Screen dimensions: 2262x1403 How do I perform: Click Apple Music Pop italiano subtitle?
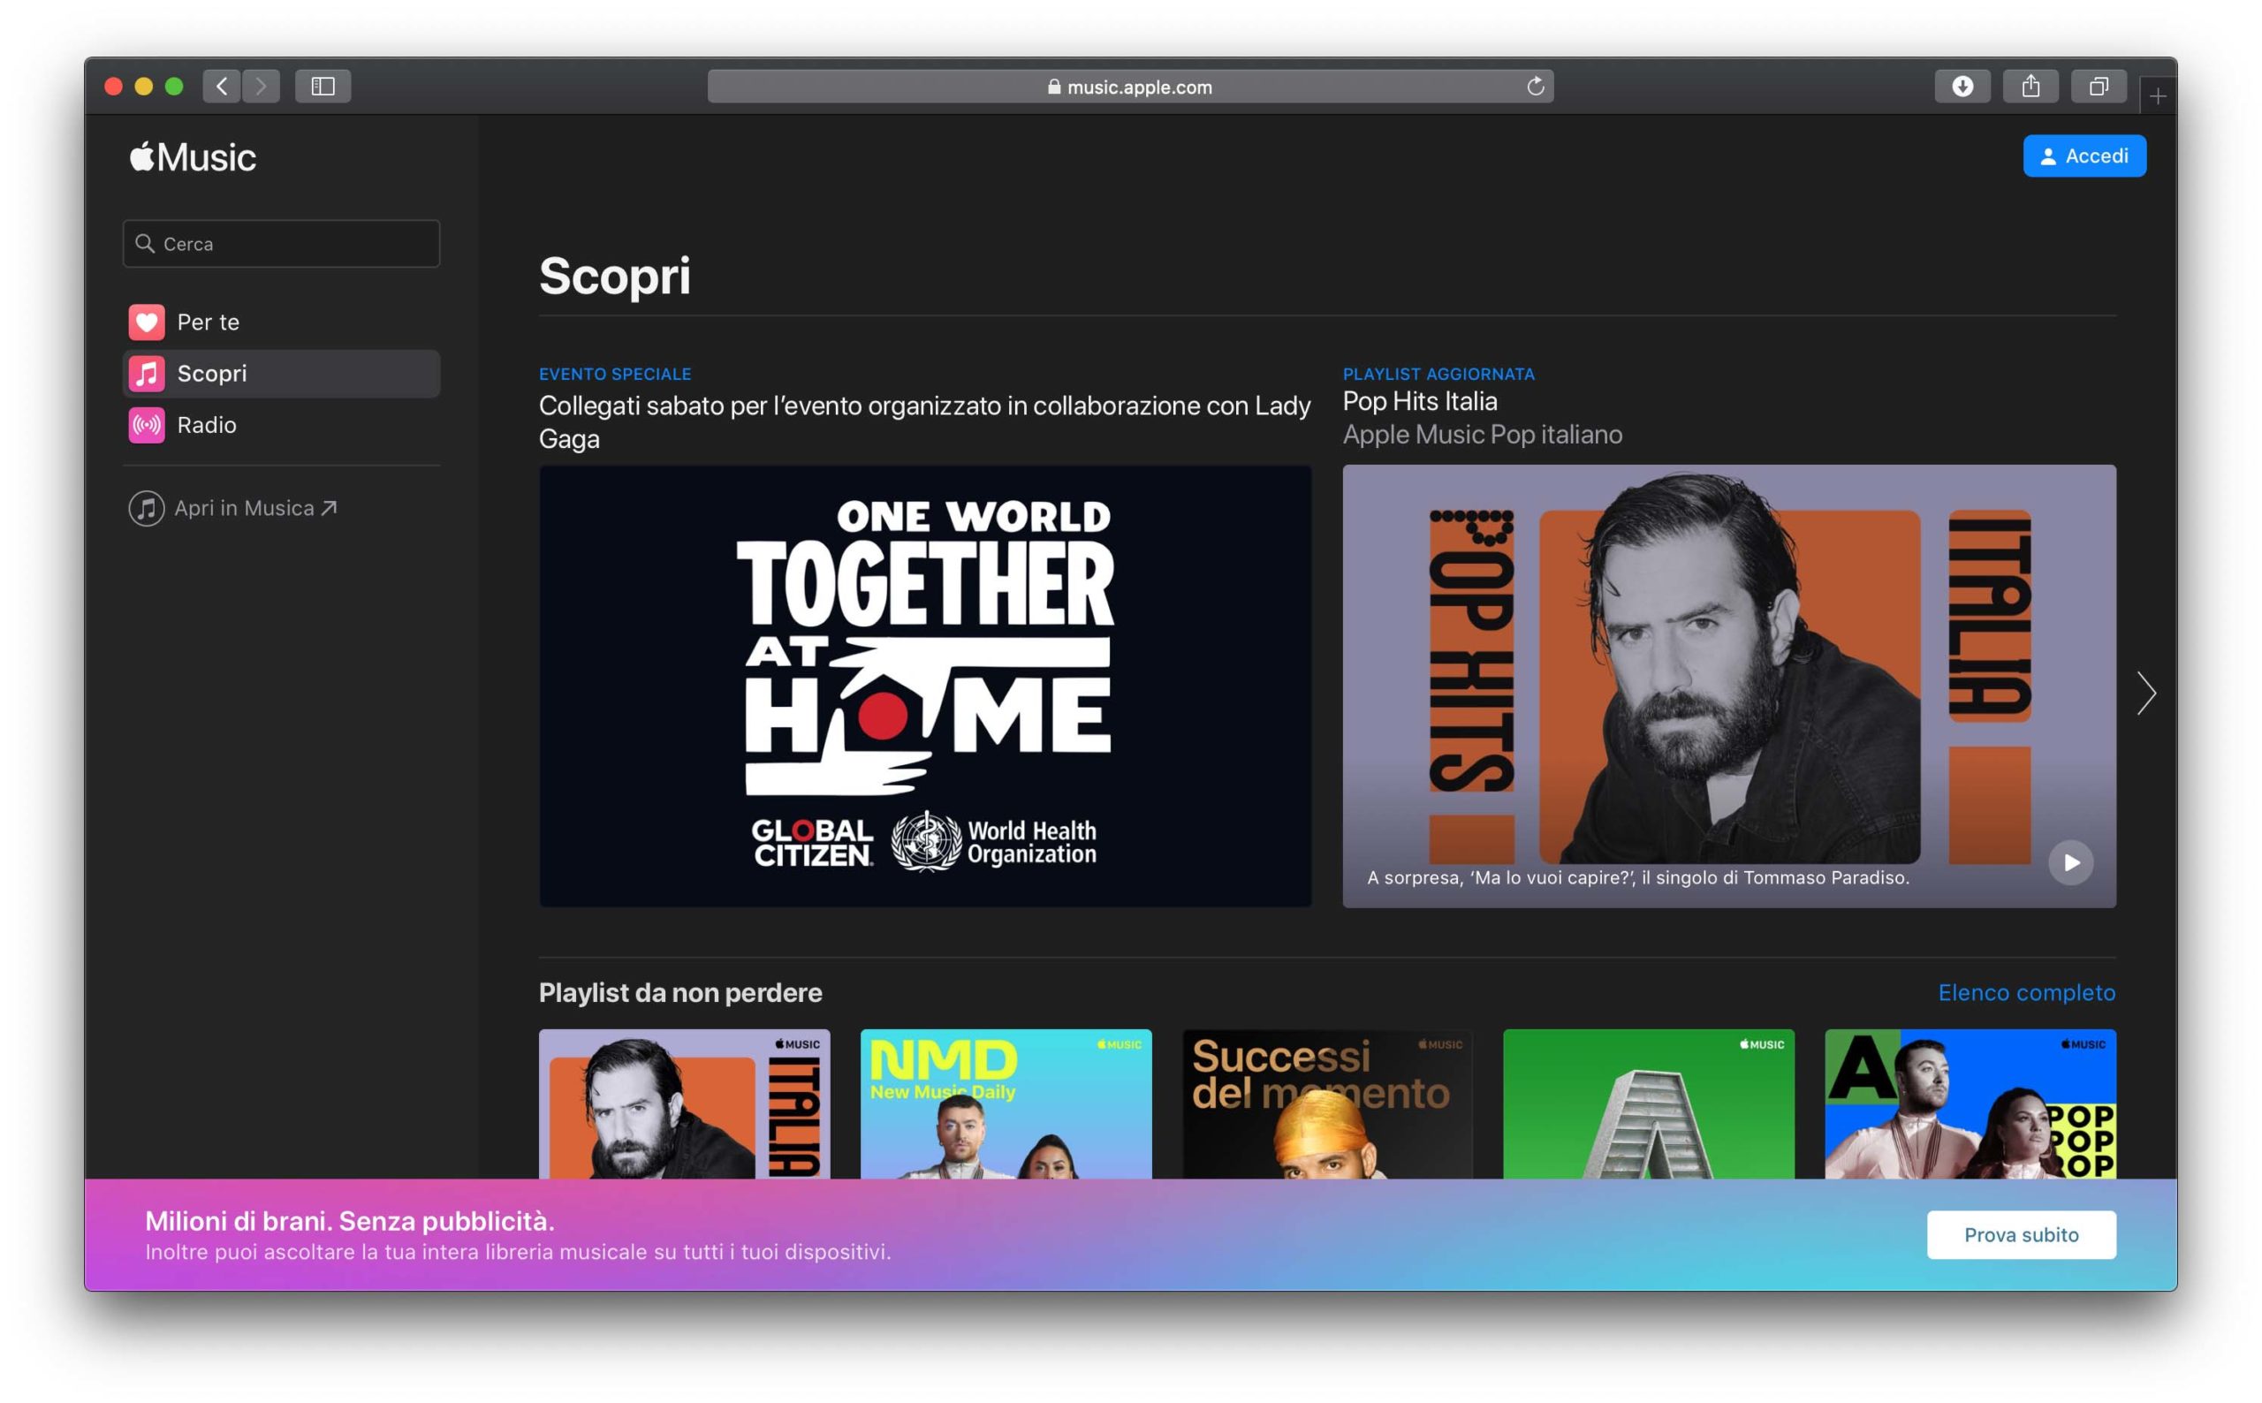pyautogui.click(x=1483, y=435)
